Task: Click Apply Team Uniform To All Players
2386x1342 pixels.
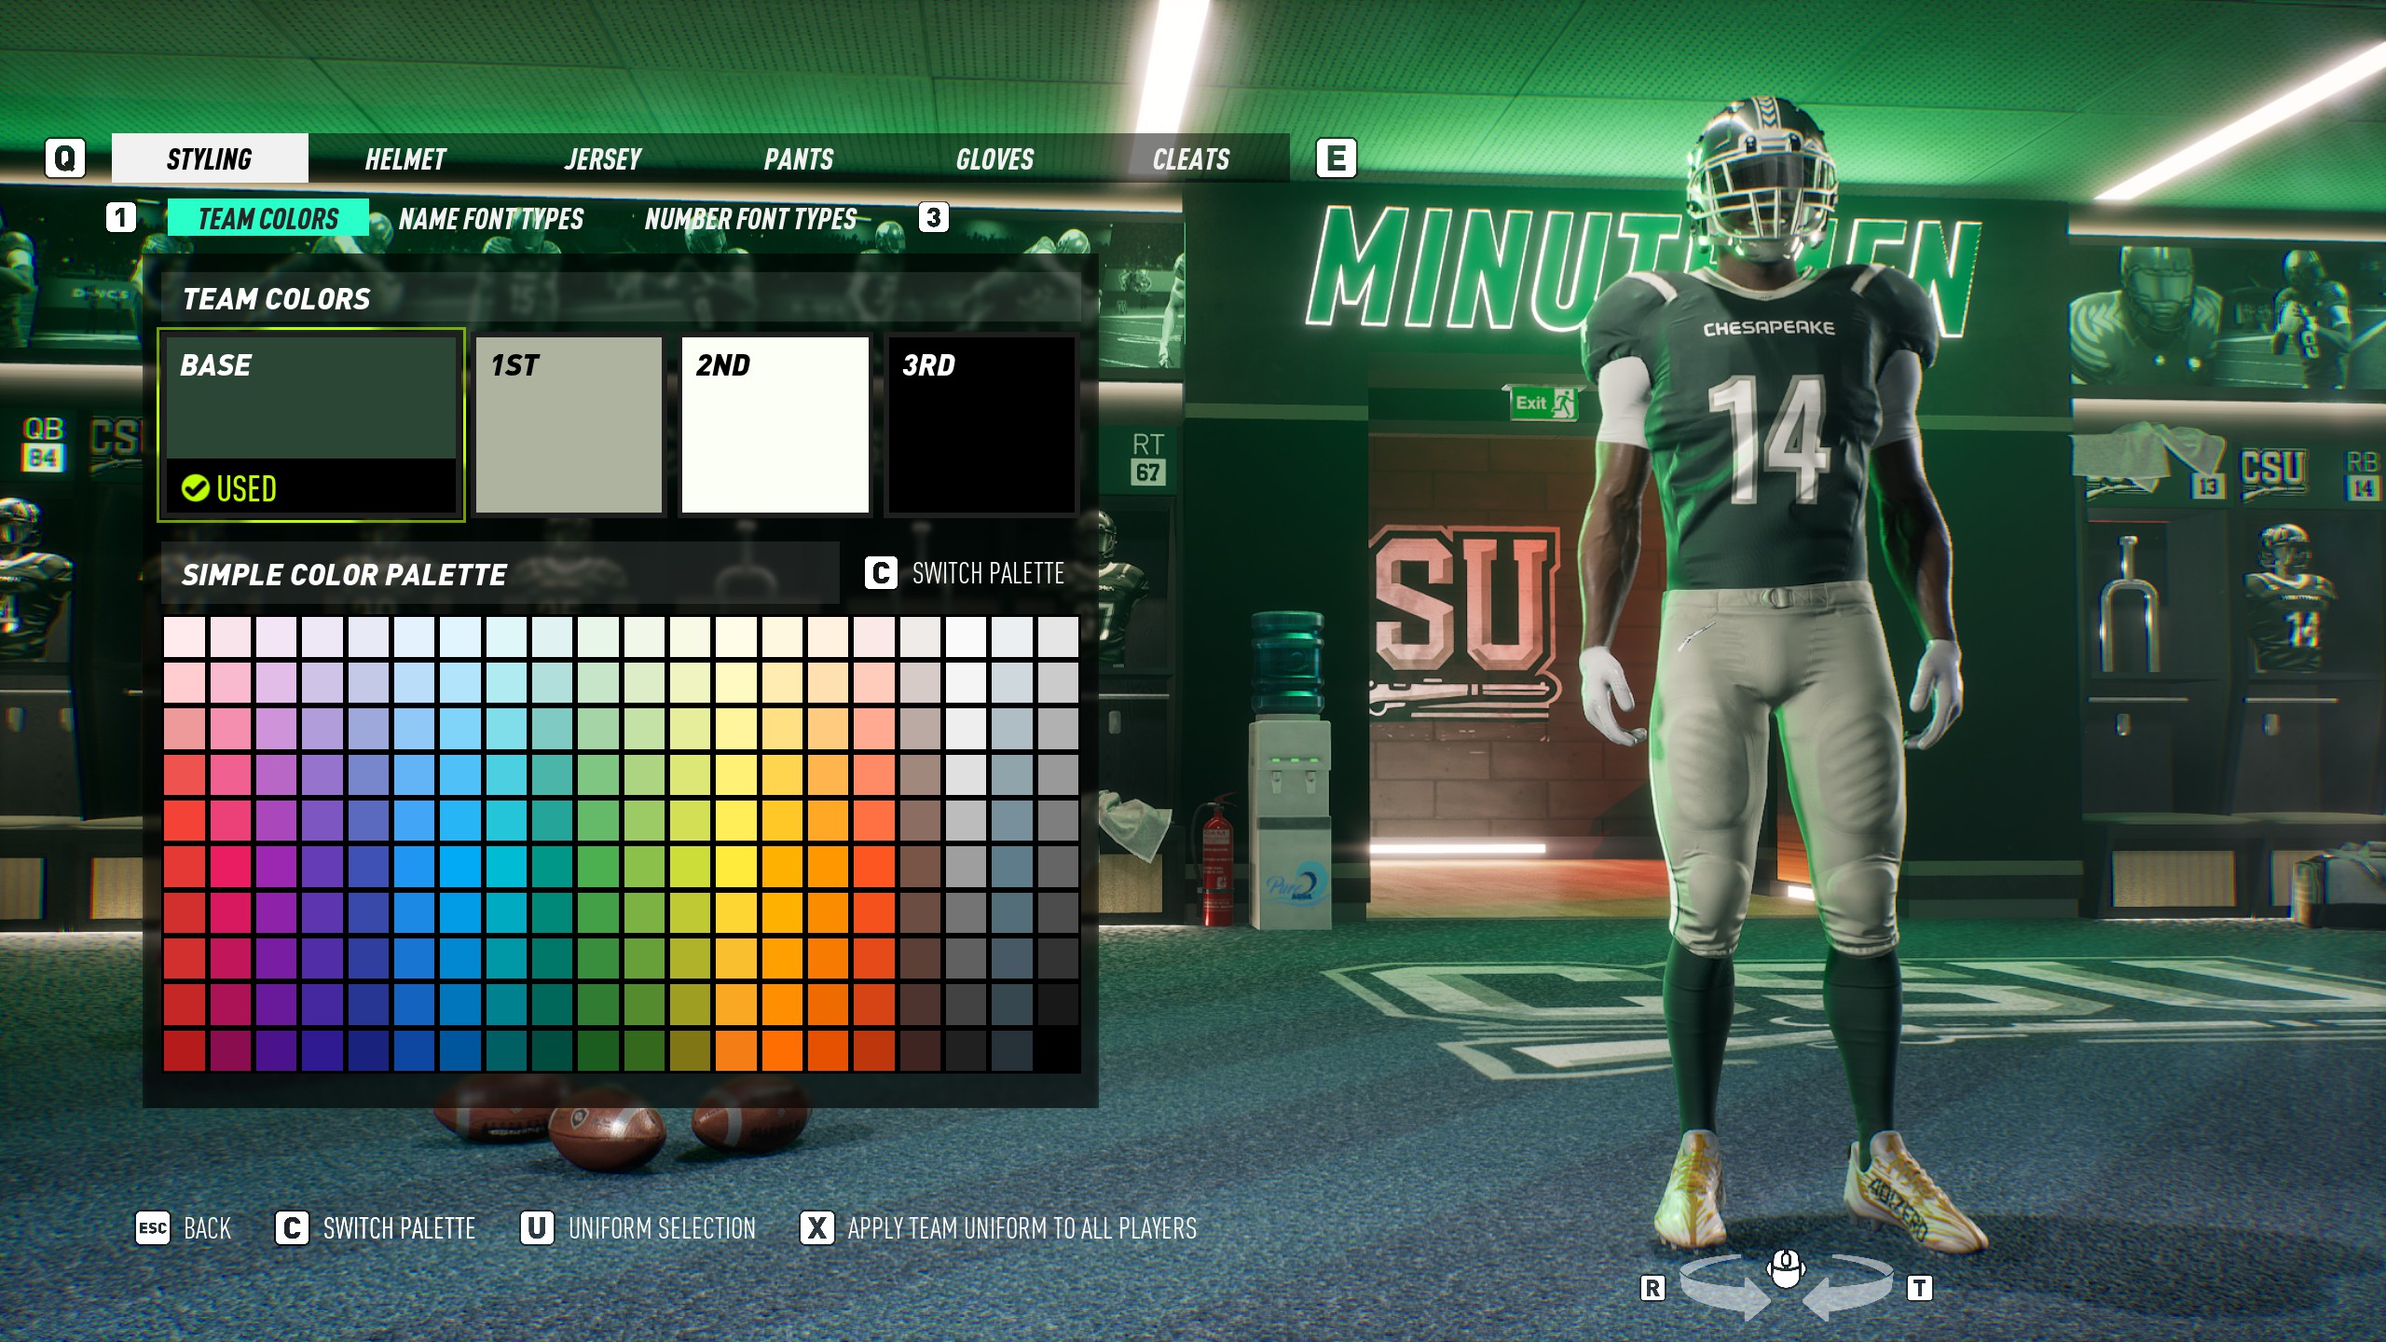Action: (1022, 1228)
